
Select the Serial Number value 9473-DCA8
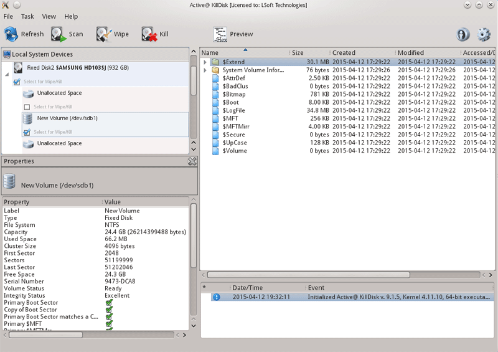click(120, 282)
